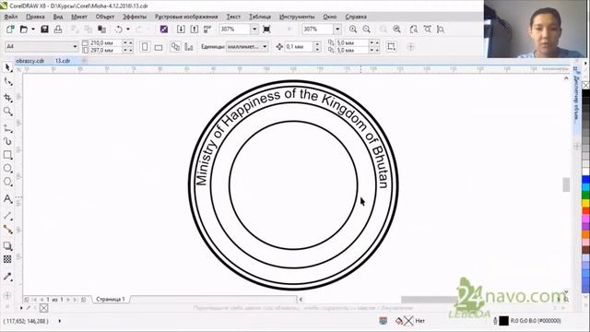Select the Text tool (A icon)
The image size is (590, 332).
click(x=8, y=199)
